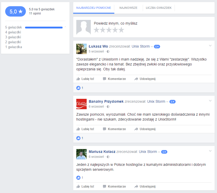Expand the options menu on Banalny Przydomek's review
This screenshot has height=193, width=217.
[x=210, y=101]
